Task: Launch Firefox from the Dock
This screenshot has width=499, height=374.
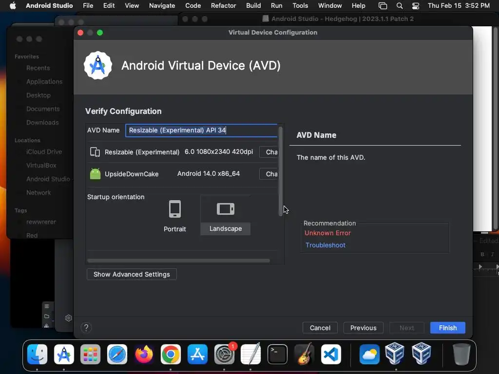Action: [144, 355]
